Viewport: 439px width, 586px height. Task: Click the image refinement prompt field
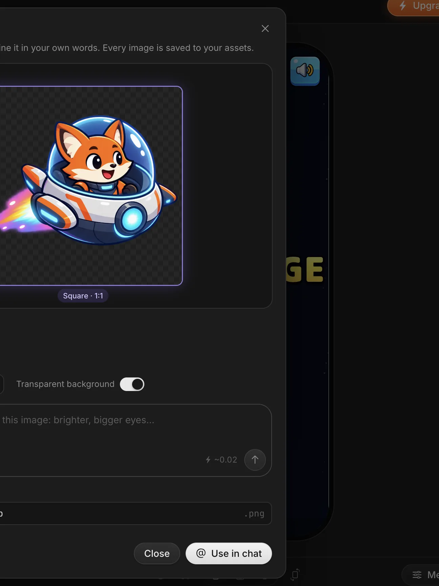coord(135,440)
